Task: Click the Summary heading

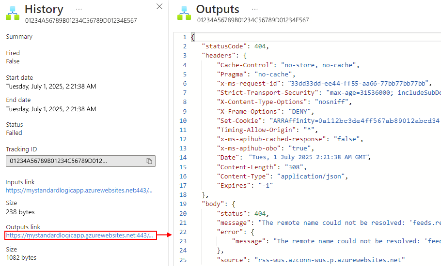Action: pyautogui.click(x=19, y=37)
